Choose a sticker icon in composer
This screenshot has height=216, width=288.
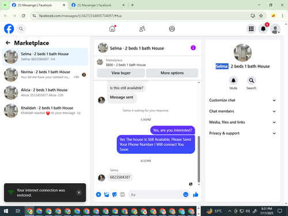tap(115, 195)
